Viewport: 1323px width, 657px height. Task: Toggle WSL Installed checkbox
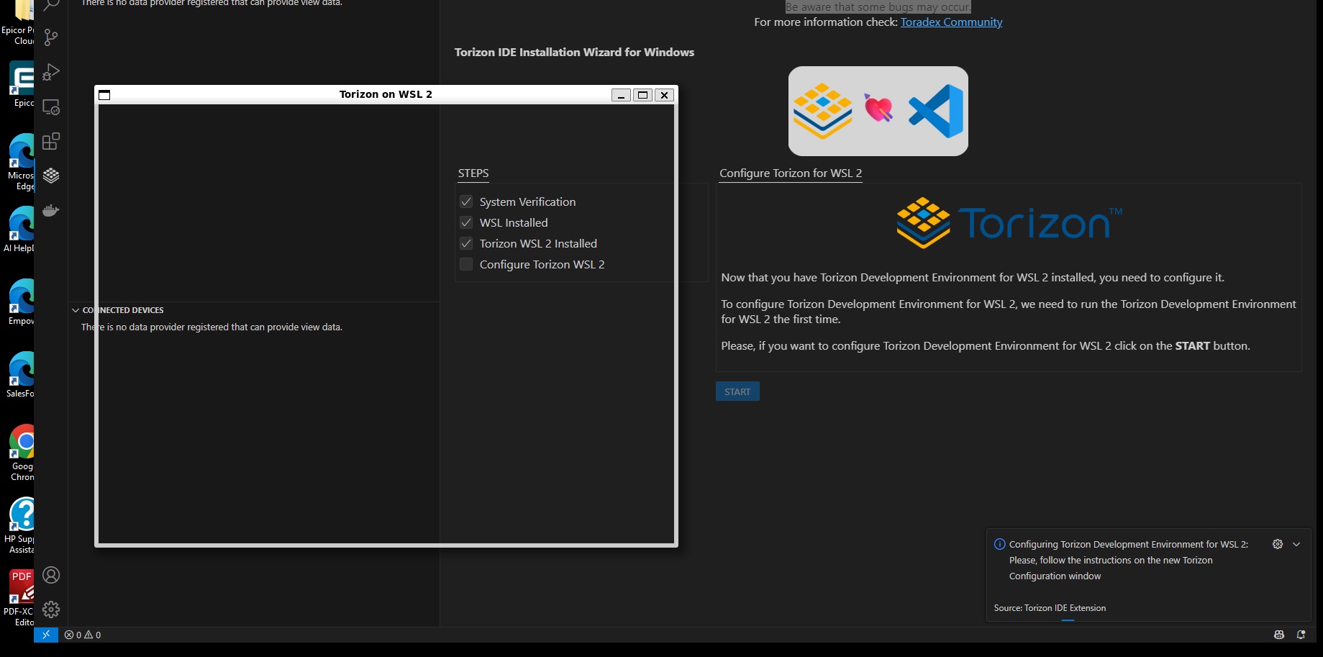(x=466, y=222)
